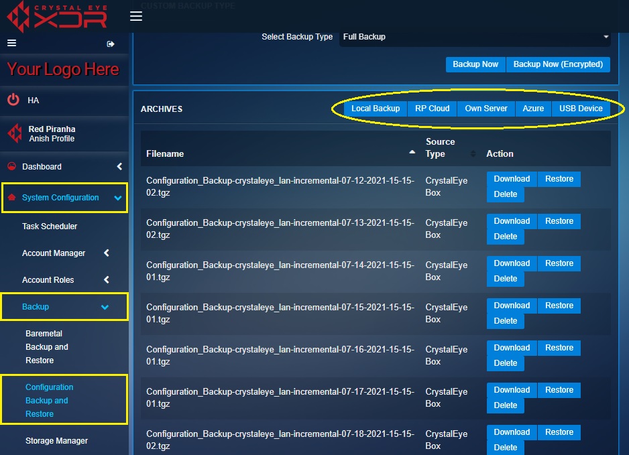Download the 07-17-2021 backup file

tap(512, 390)
